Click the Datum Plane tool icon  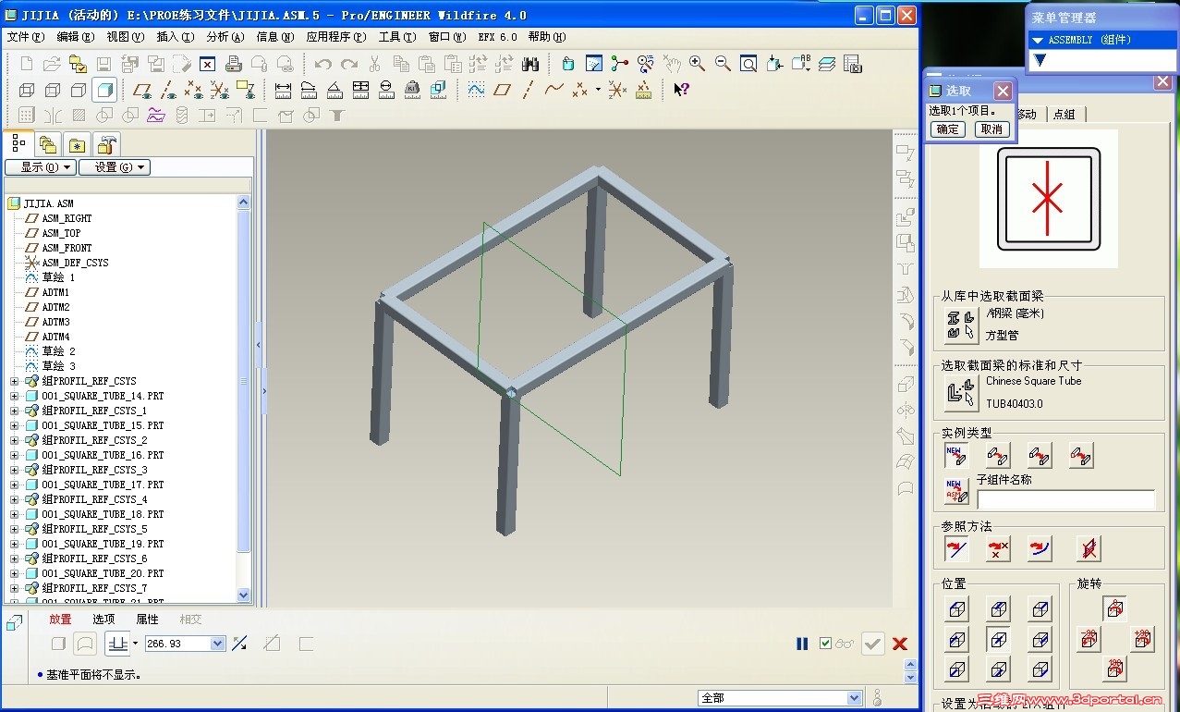(502, 90)
